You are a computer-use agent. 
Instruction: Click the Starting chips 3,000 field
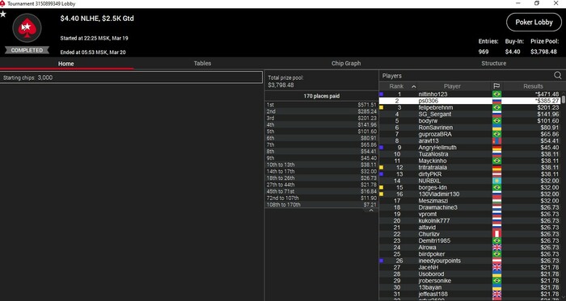click(x=131, y=77)
